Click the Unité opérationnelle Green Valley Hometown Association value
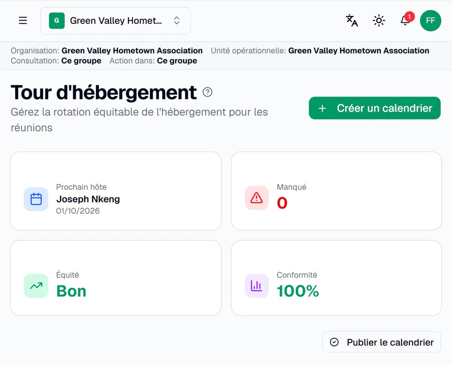 pyautogui.click(x=359, y=51)
